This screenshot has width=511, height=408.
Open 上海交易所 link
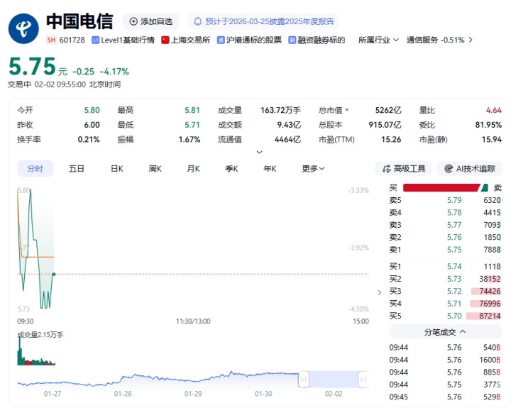pyautogui.click(x=190, y=40)
